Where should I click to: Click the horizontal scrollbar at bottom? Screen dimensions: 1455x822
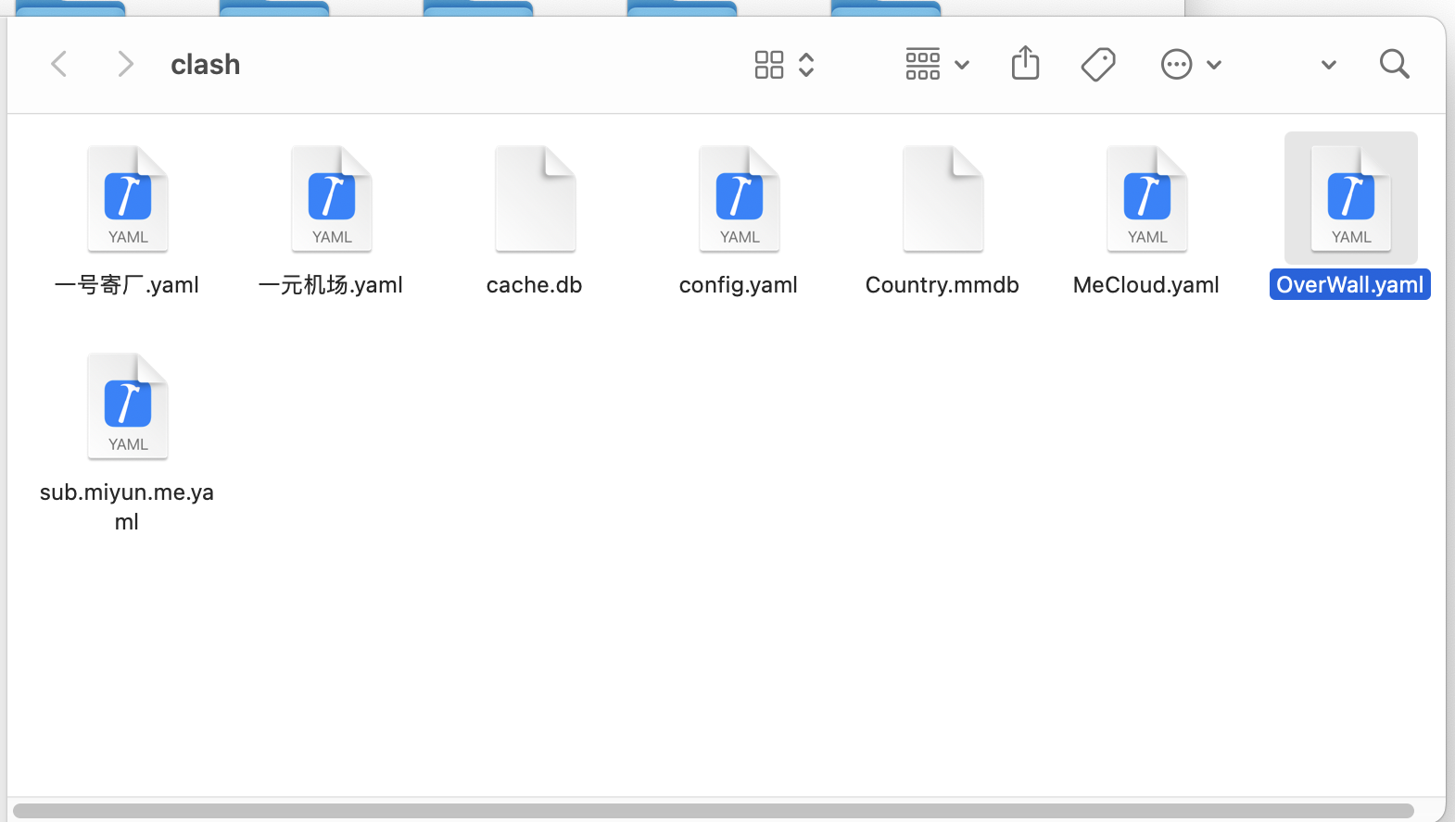(x=713, y=811)
